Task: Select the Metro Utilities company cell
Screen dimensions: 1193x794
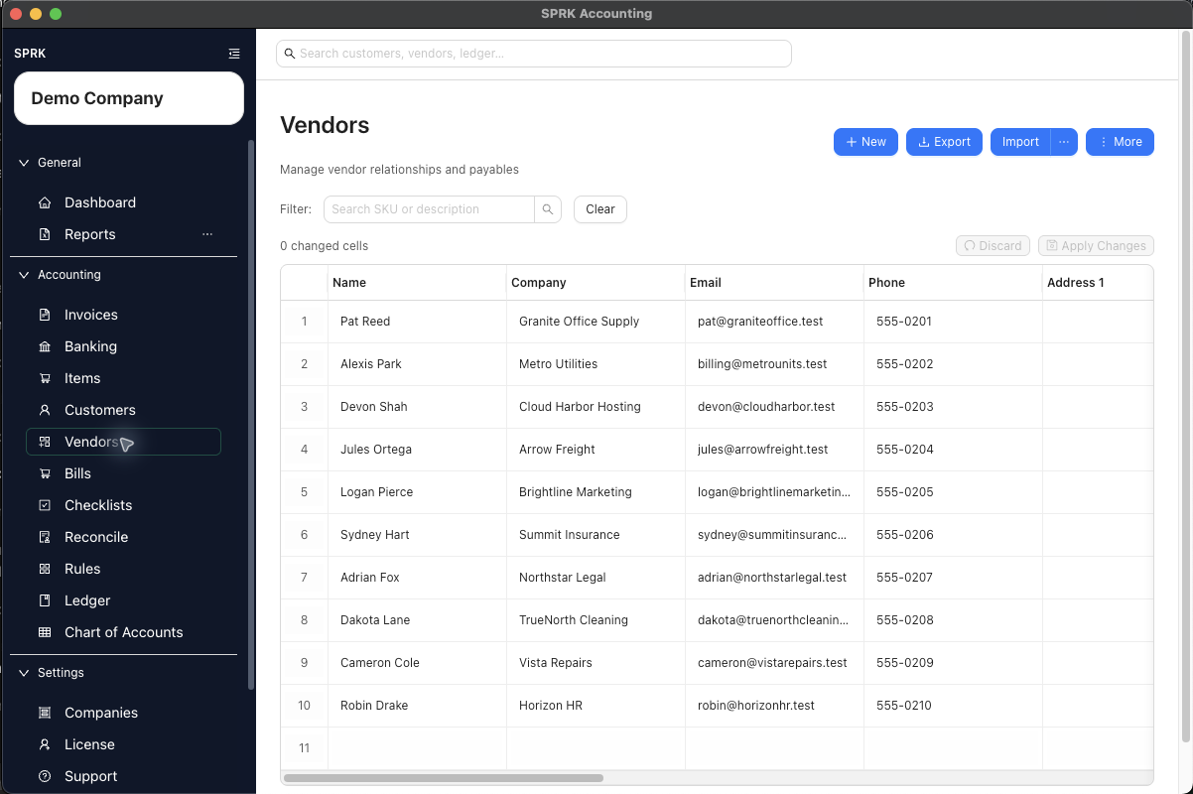Action: tap(596, 364)
